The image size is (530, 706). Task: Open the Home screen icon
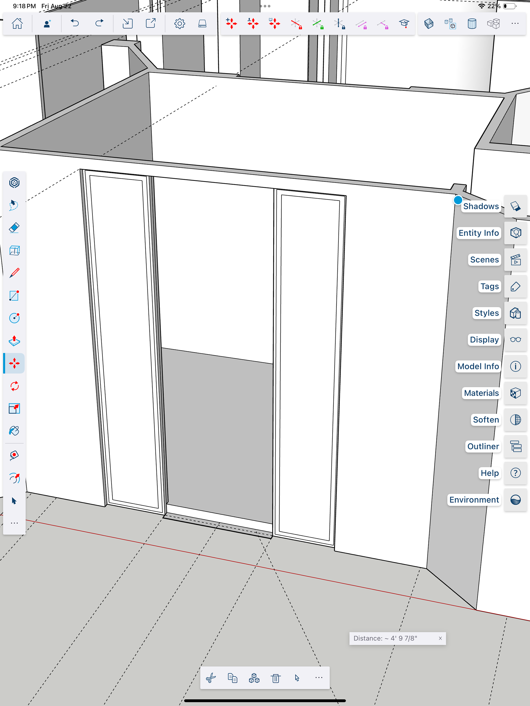tap(17, 23)
